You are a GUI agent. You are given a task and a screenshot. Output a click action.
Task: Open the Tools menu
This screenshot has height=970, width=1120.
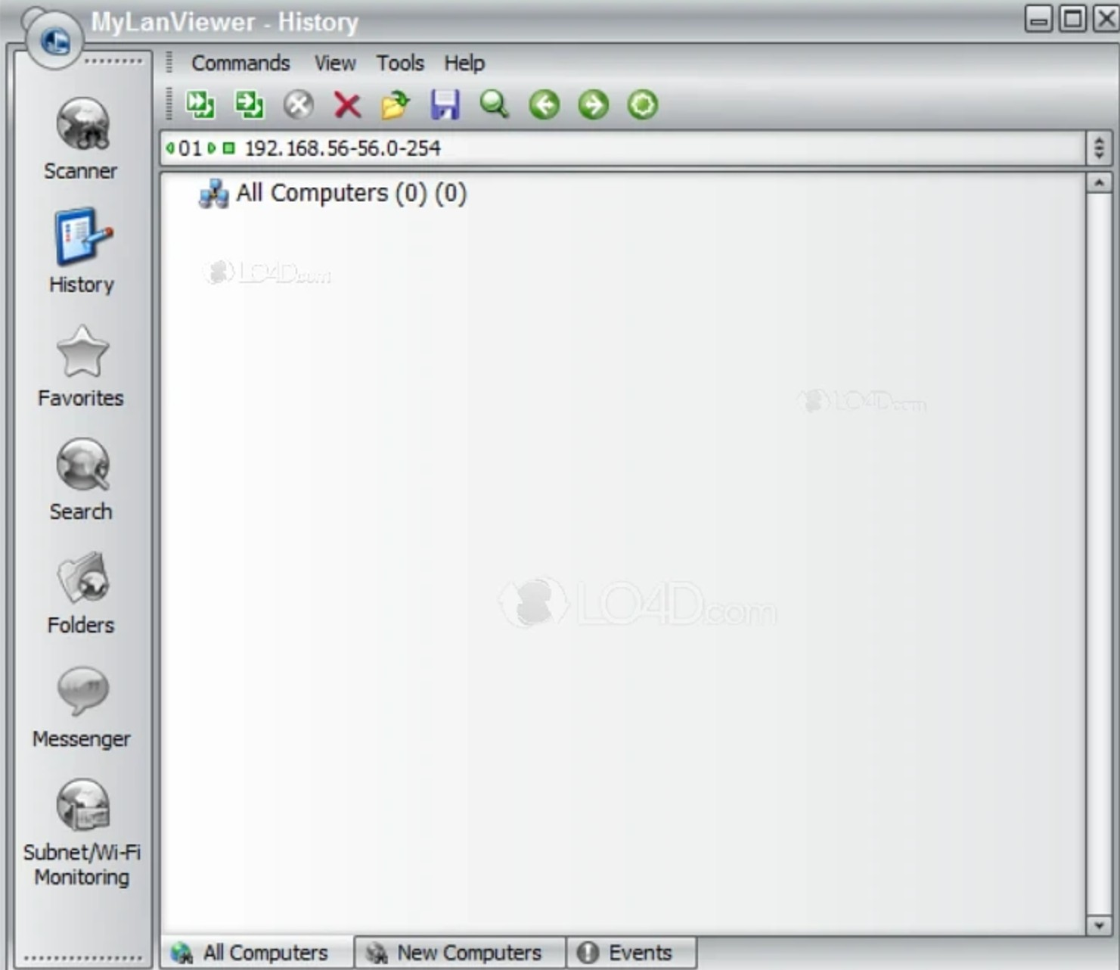(x=400, y=63)
